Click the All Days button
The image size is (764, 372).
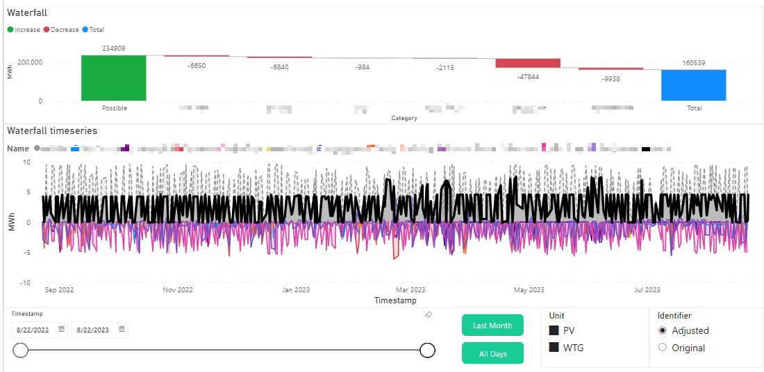tap(492, 353)
